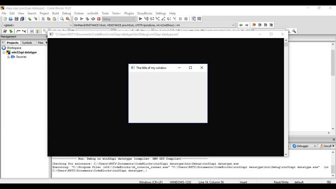Go to next bookmark flag icon

265,25
